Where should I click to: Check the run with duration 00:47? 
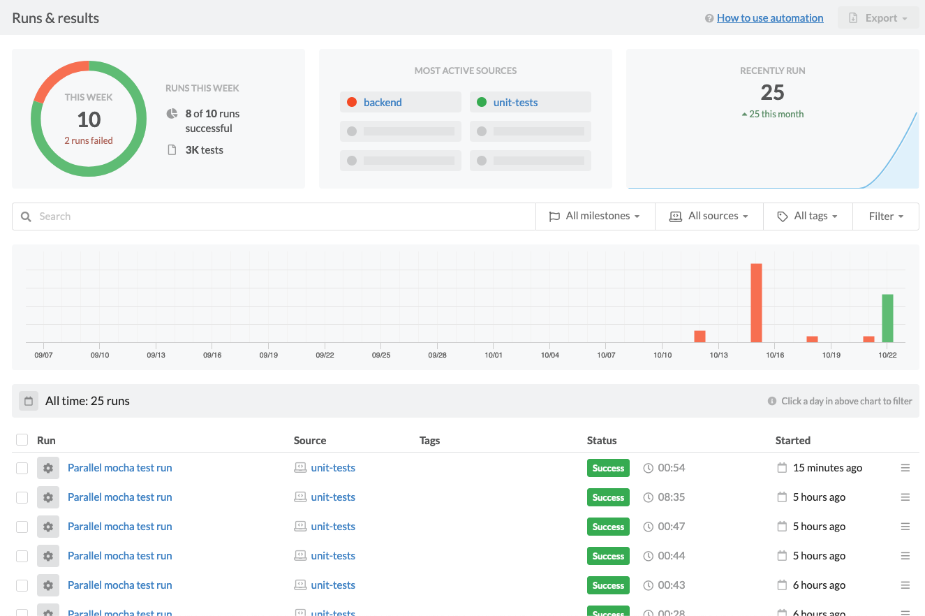22,527
